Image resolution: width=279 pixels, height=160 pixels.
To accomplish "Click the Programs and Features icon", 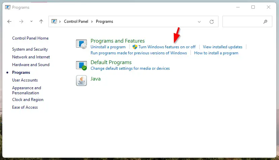I will (81, 44).
